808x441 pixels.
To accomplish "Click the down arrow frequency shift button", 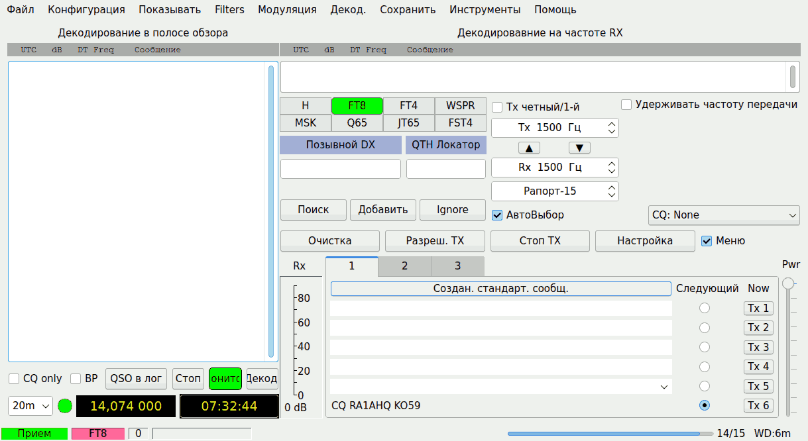I will pos(579,148).
